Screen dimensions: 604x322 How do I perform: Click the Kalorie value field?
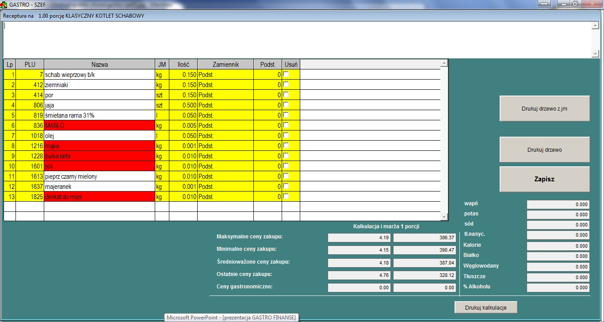[x=558, y=246]
